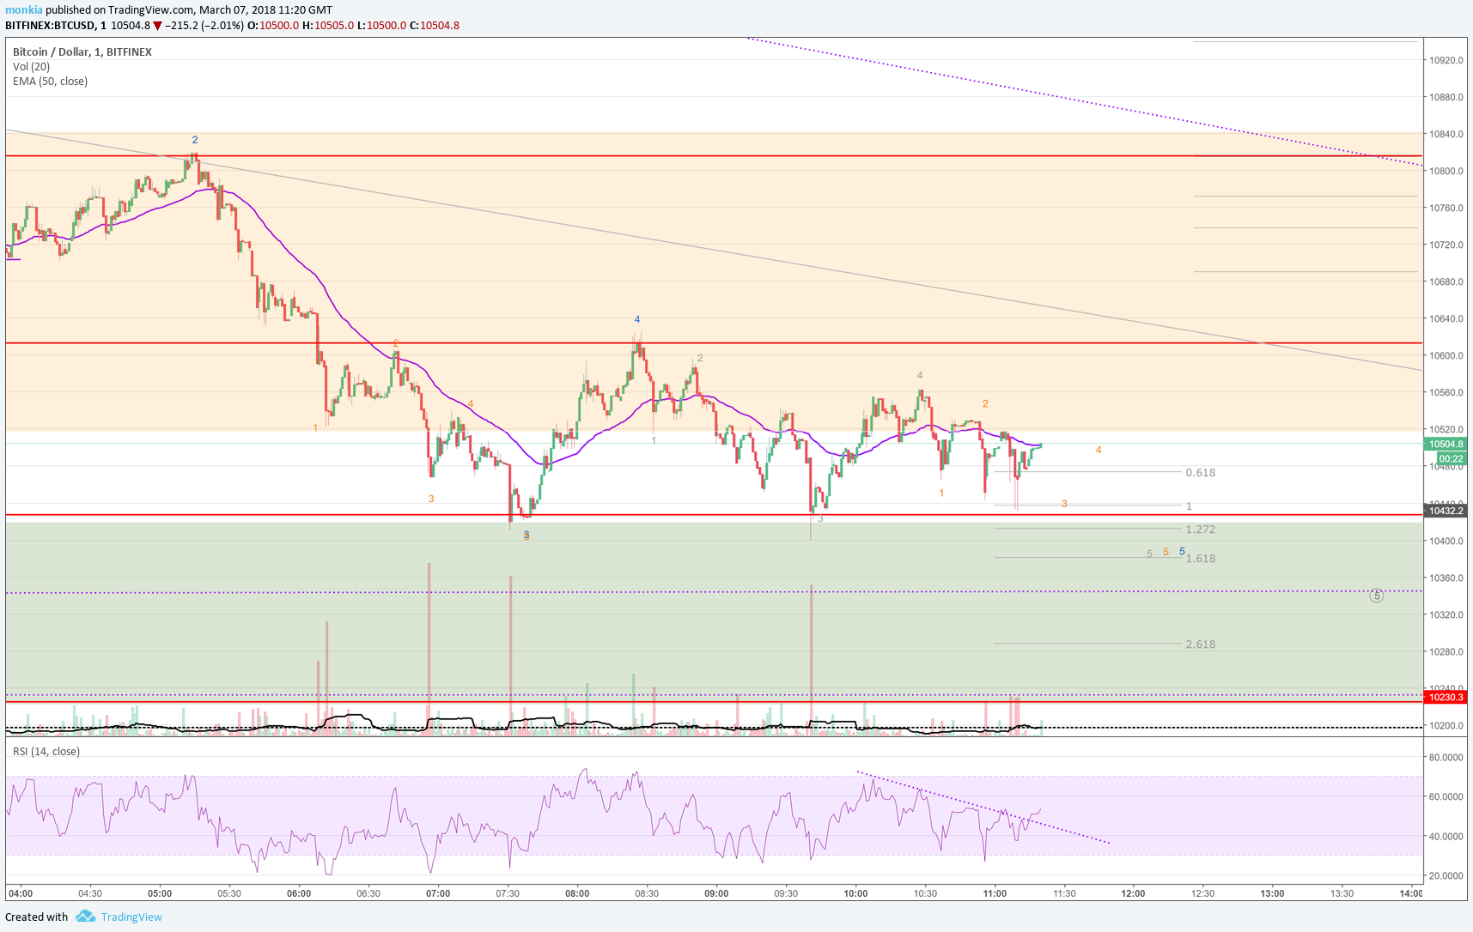Click the 10200.0 price scale label

click(x=1446, y=725)
